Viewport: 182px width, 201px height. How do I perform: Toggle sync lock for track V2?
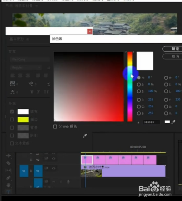[46, 158]
